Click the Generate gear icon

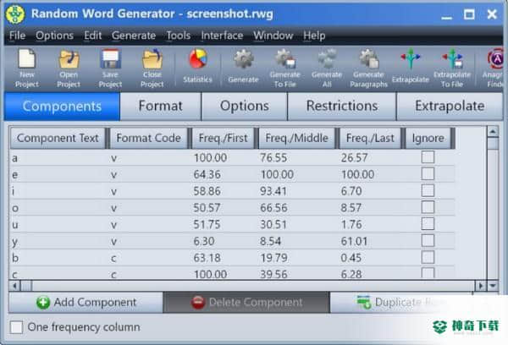243,66
